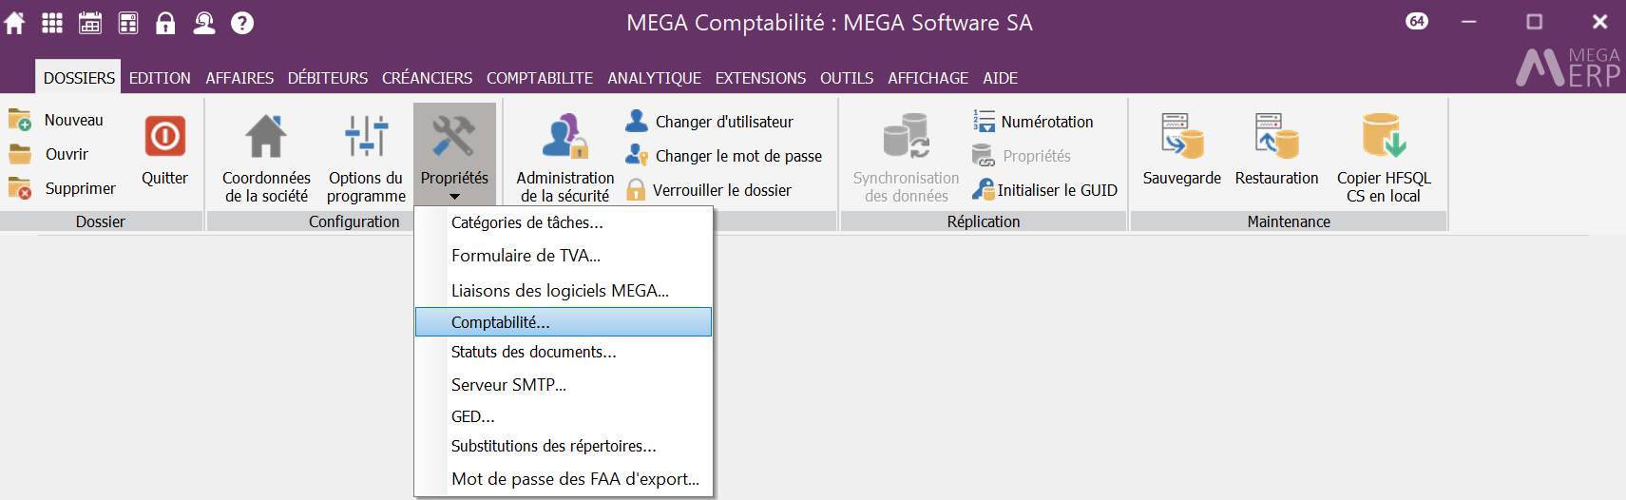Viewport: 1626px width, 500px height.
Task: Open Options du programme sliders icon
Action: [366, 158]
